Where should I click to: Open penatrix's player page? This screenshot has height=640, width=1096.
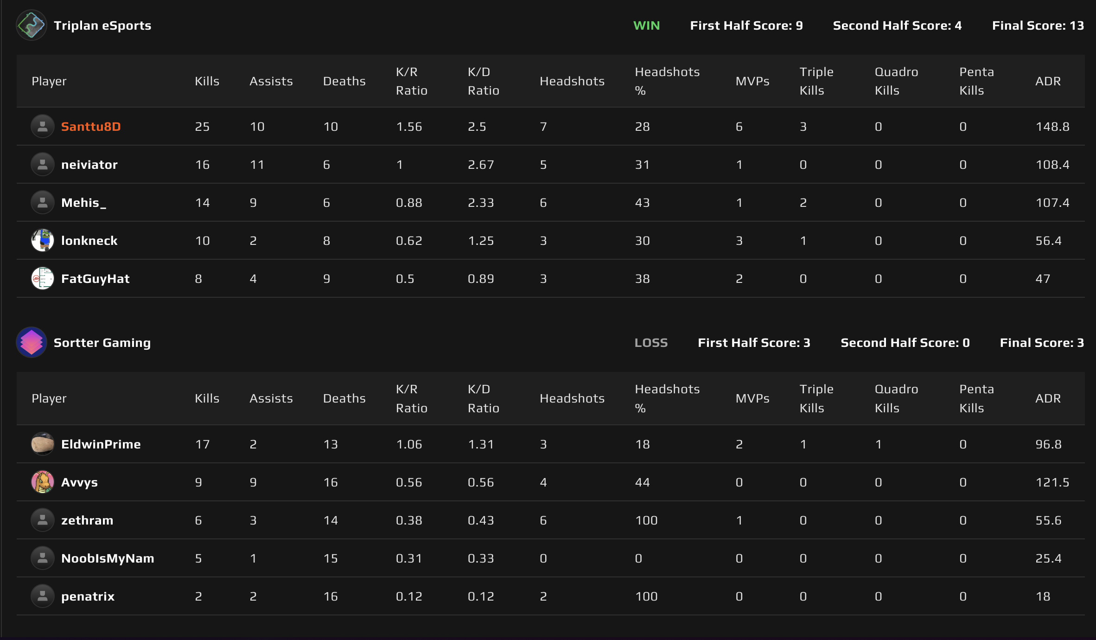point(88,596)
